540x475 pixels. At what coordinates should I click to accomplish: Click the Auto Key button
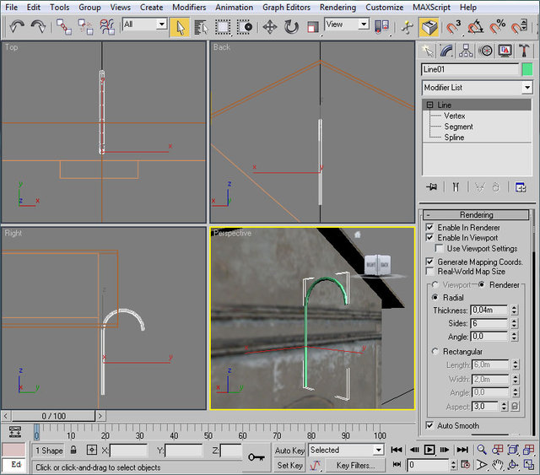coord(289,451)
